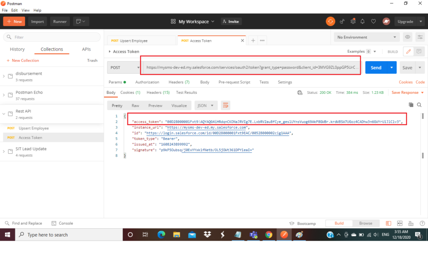Open manage environments settings icon

click(x=420, y=37)
